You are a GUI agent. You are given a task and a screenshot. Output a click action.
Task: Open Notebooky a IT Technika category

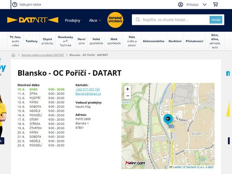coord(65,41)
